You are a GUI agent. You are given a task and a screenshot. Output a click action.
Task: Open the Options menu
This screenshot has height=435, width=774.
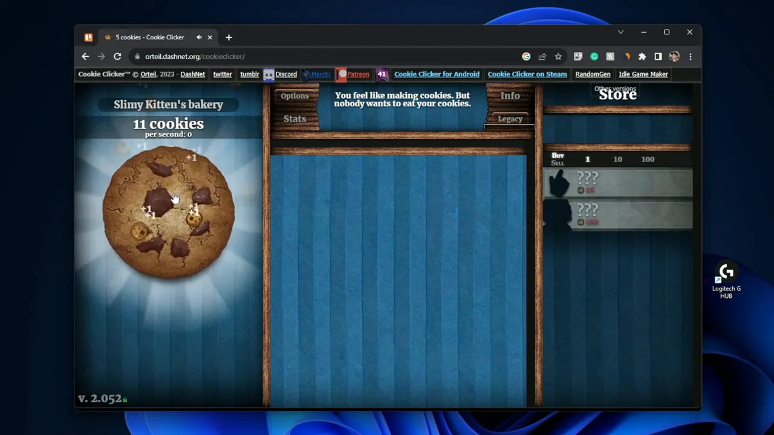tap(294, 96)
